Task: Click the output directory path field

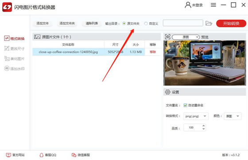Action: pos(183,23)
